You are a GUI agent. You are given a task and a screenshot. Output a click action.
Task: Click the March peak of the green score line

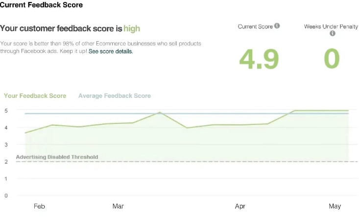[160, 113]
